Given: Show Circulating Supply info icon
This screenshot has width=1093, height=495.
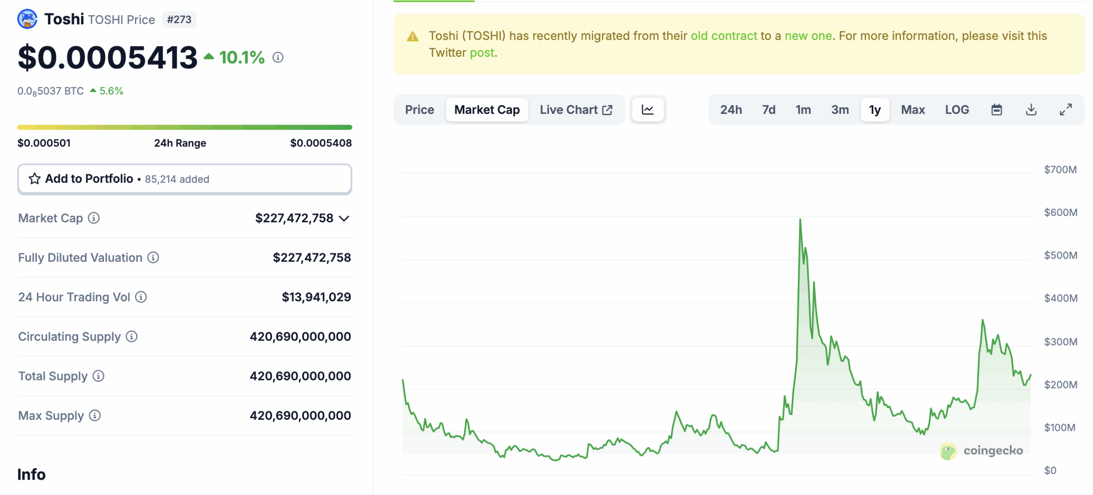Looking at the screenshot, I should click(x=132, y=336).
